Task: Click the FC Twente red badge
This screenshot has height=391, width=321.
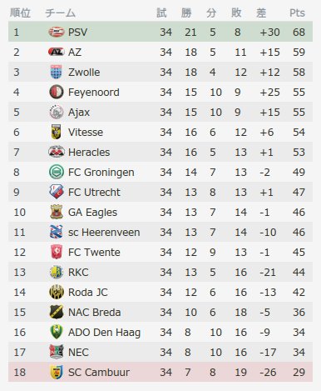Action: coord(57,252)
